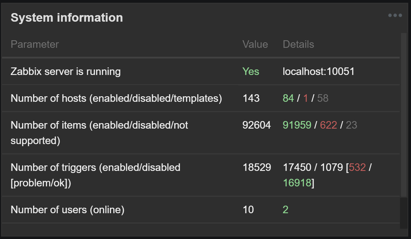Image resolution: width=411 pixels, height=239 pixels.
Task: Click problem triggers count 532
Action: click(x=357, y=167)
